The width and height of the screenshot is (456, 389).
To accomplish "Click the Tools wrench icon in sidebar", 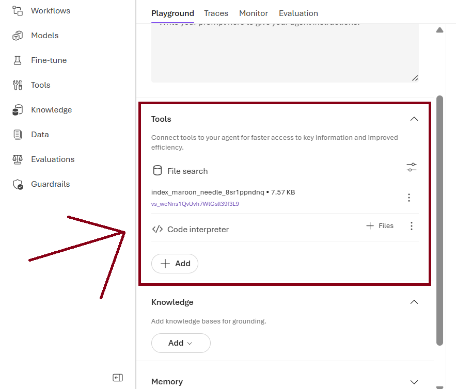I will pos(18,85).
